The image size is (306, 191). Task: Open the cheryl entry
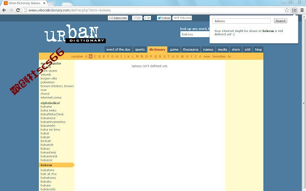pos(45,94)
